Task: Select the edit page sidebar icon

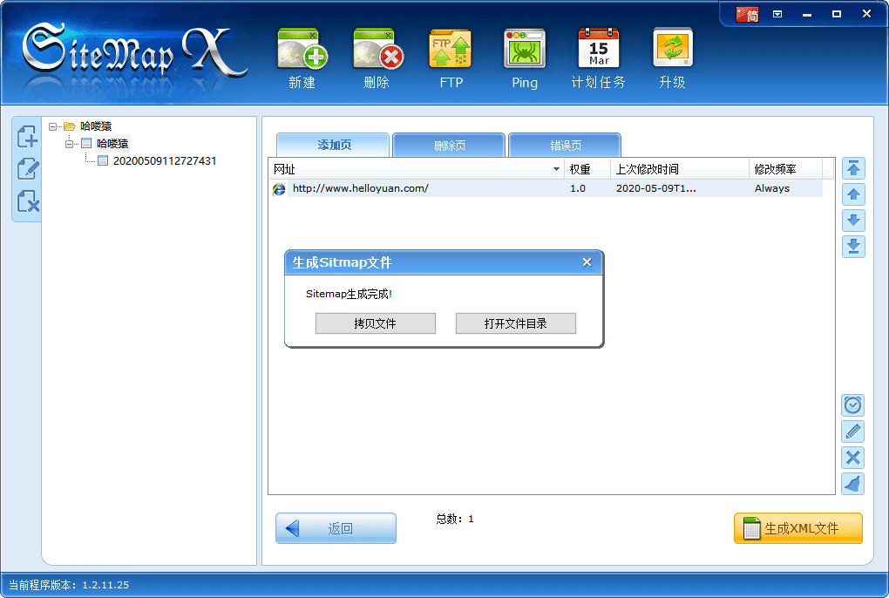Action: (x=26, y=169)
